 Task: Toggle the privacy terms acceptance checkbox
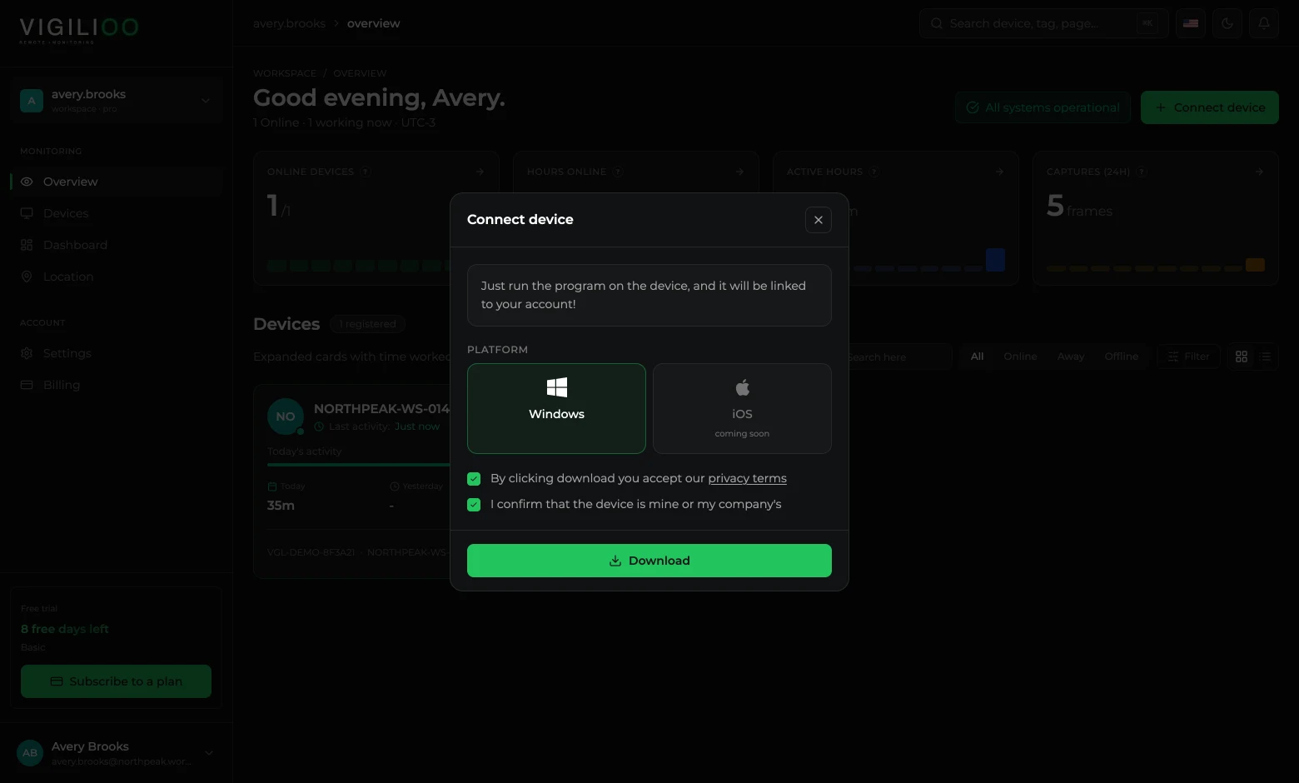[474, 479]
